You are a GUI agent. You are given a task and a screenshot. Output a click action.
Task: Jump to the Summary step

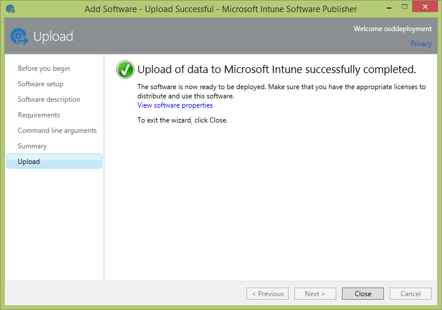click(32, 146)
